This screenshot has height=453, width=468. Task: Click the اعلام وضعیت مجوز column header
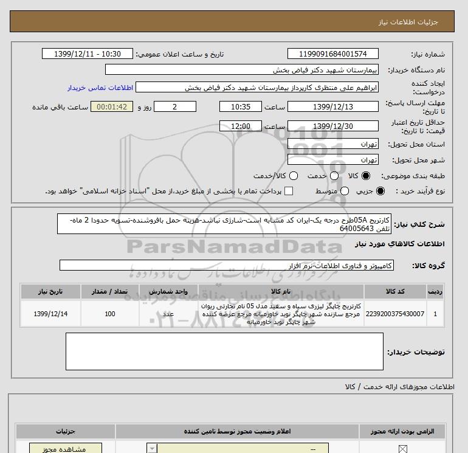coord(237,431)
